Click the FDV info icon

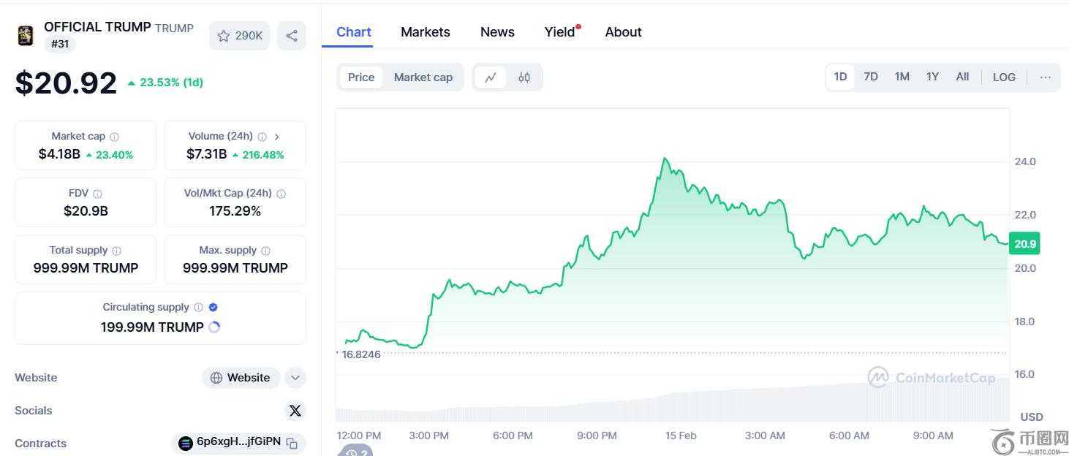pyautogui.click(x=97, y=194)
